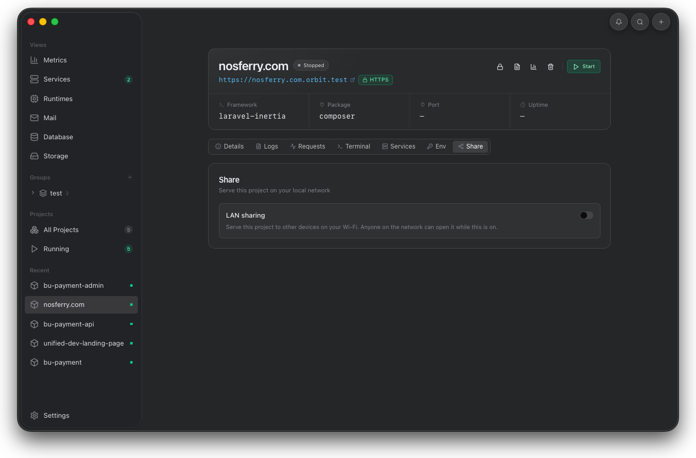The height and width of the screenshot is (458, 696).
Task: Open the notifications bell icon
Action: coord(619,22)
